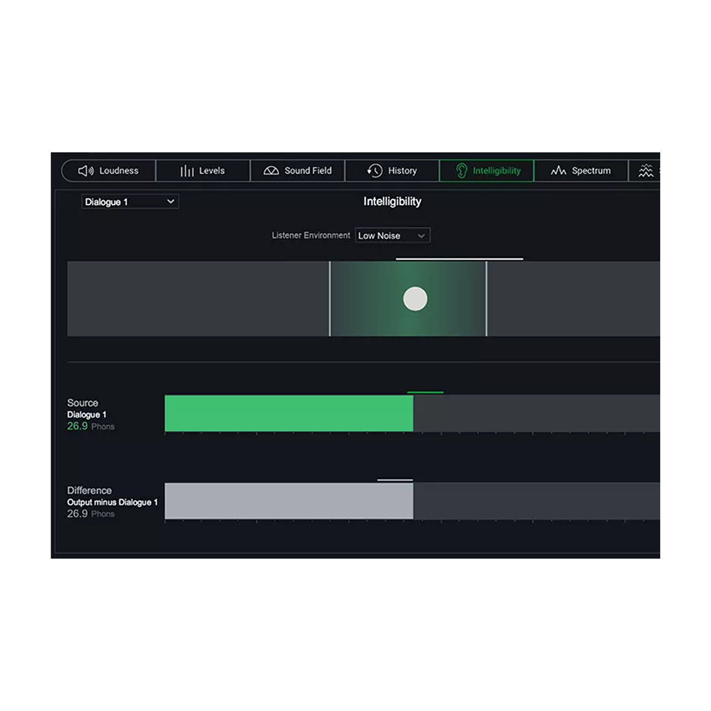The image size is (711, 711).
Task: Click the white intelligibility indicator dot
Action: pyautogui.click(x=415, y=299)
